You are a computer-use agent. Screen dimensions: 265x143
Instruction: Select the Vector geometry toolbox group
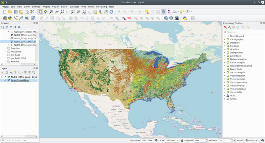238,82
